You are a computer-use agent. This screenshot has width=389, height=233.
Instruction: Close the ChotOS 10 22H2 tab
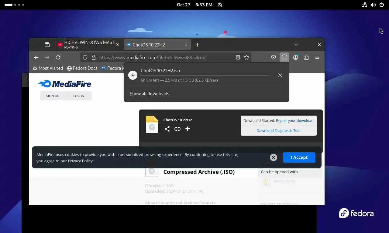(x=186, y=45)
